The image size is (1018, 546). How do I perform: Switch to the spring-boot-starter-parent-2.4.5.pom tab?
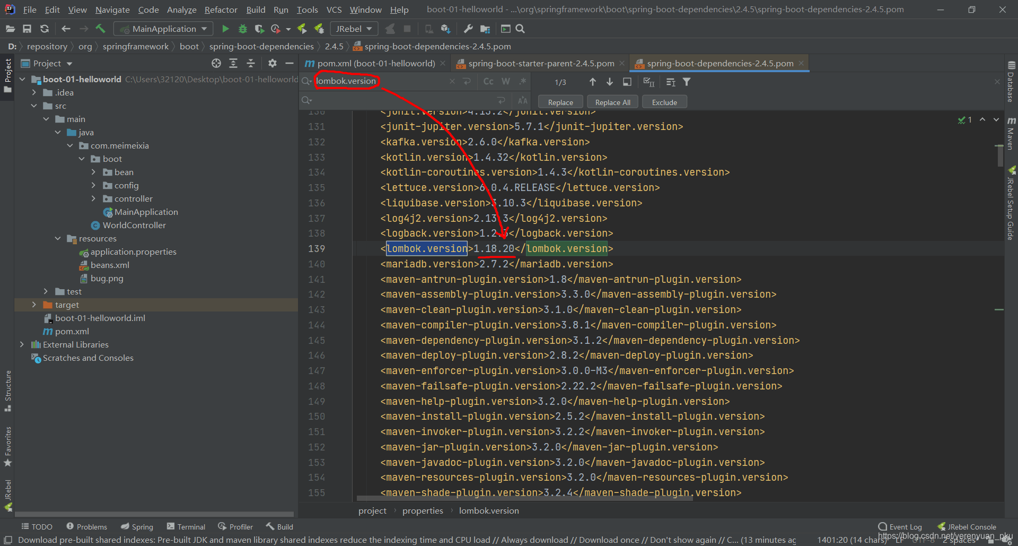point(541,63)
